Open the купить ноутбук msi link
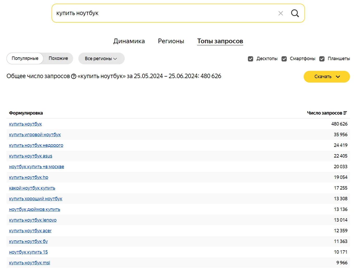This screenshot has width=355, height=269. [30, 263]
